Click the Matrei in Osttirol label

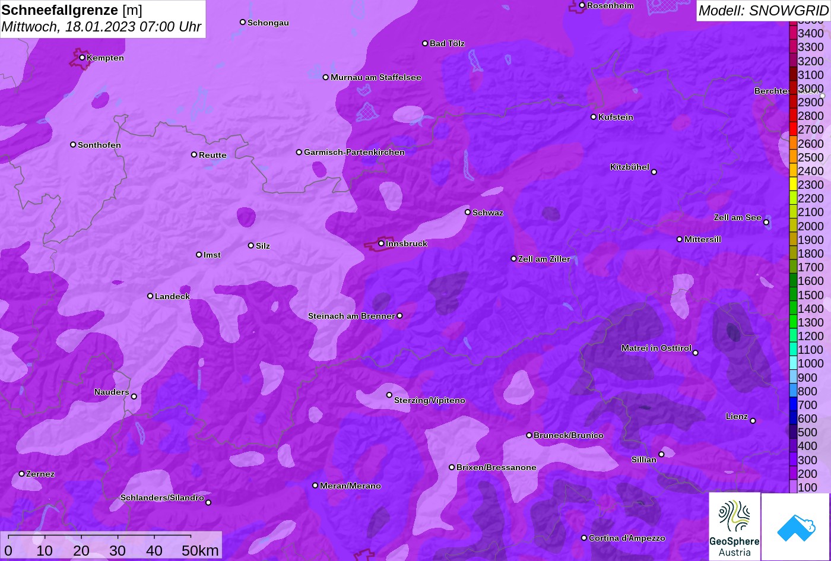coord(656,348)
